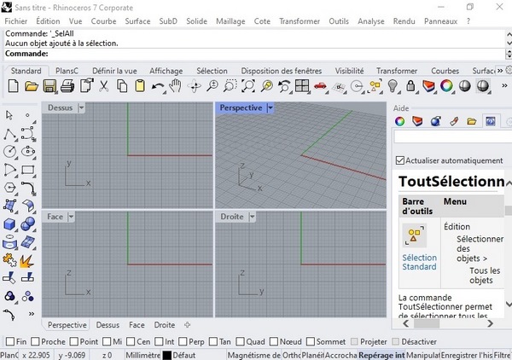Click the Copy icon in toolbar
This screenshot has height=360, width=512.
point(122,86)
